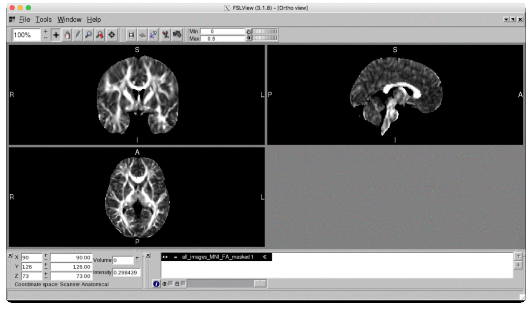Restore the inner Ortho view subwindow
Viewport: 532px width, 310px height.
(513, 20)
